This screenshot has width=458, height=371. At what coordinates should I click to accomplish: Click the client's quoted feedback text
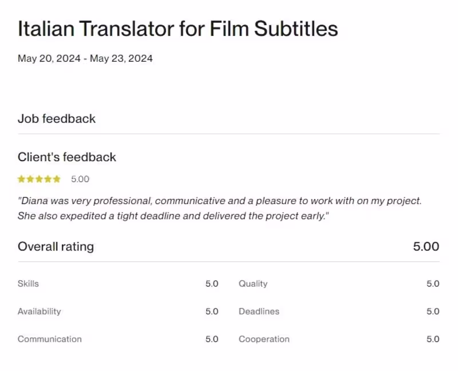(219, 209)
